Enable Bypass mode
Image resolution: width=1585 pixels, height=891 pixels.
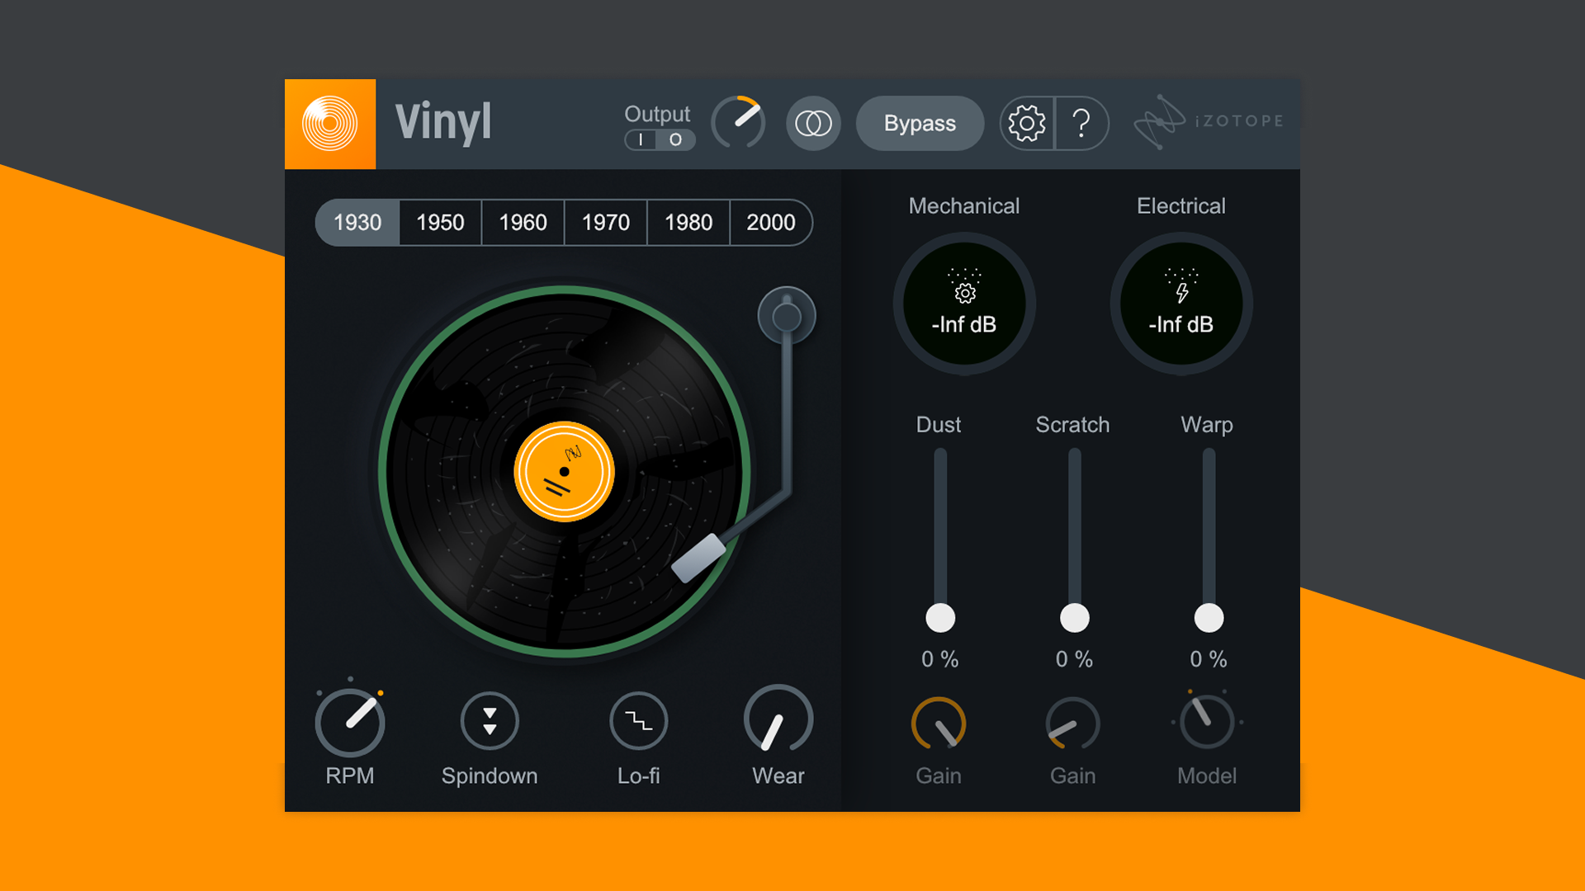[919, 123]
